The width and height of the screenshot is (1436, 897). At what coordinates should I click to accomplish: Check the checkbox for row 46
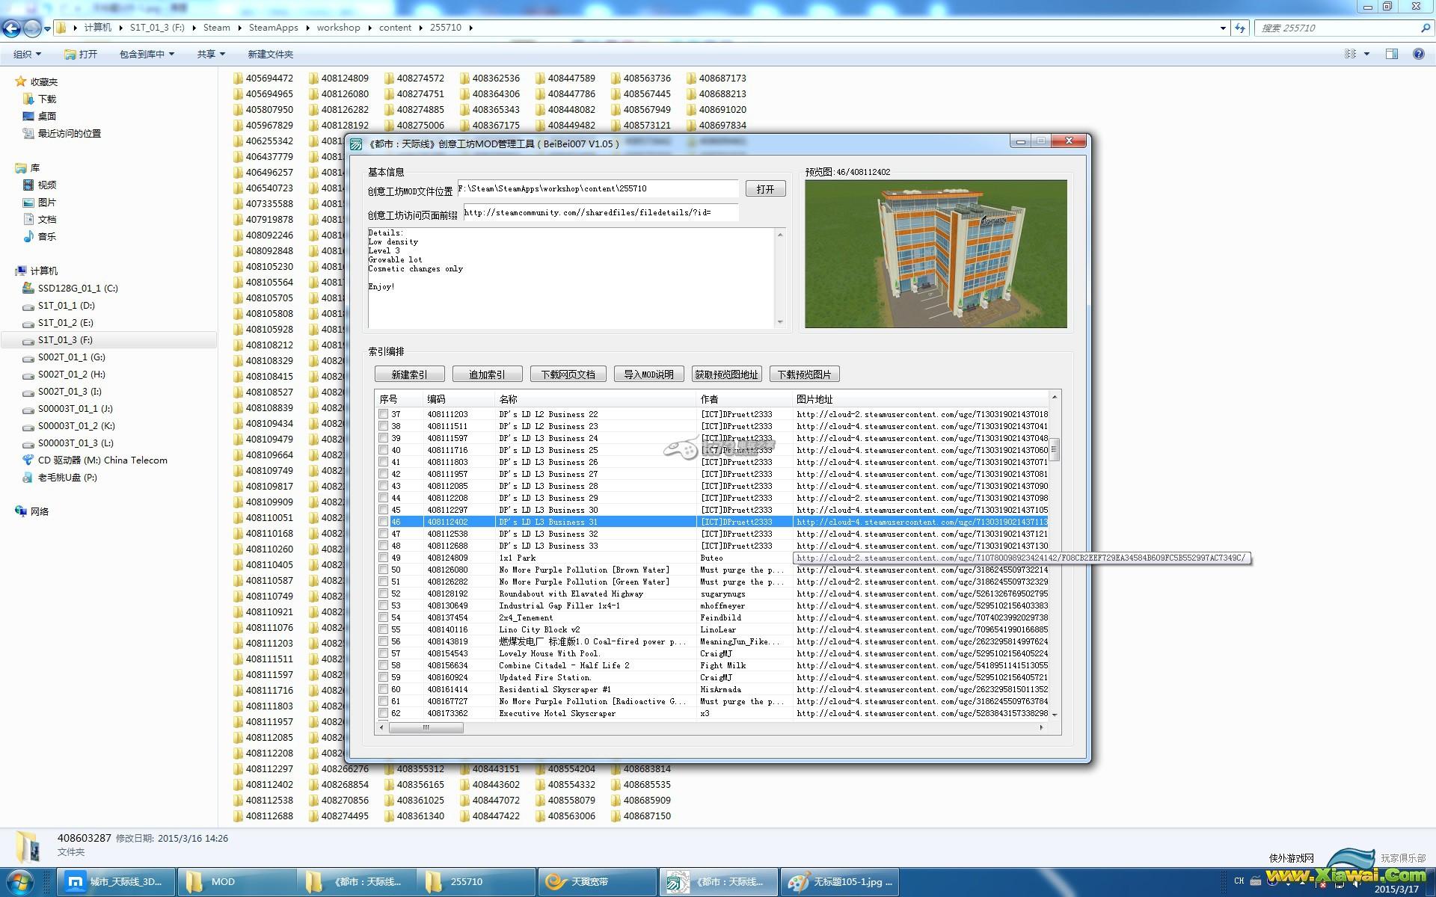[x=384, y=522]
